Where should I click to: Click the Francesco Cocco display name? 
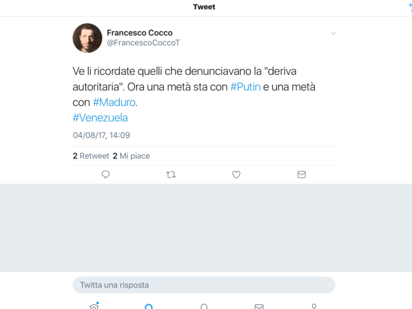click(140, 33)
